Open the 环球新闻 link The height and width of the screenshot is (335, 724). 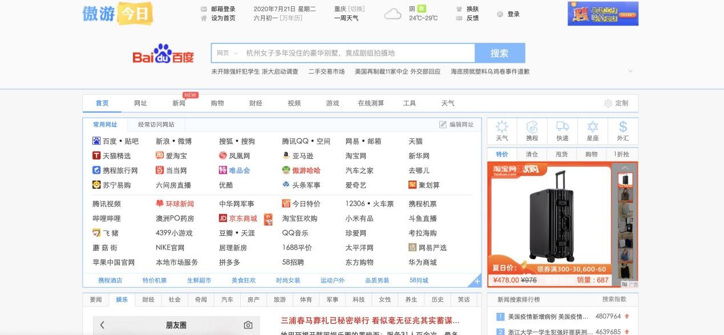(x=180, y=203)
